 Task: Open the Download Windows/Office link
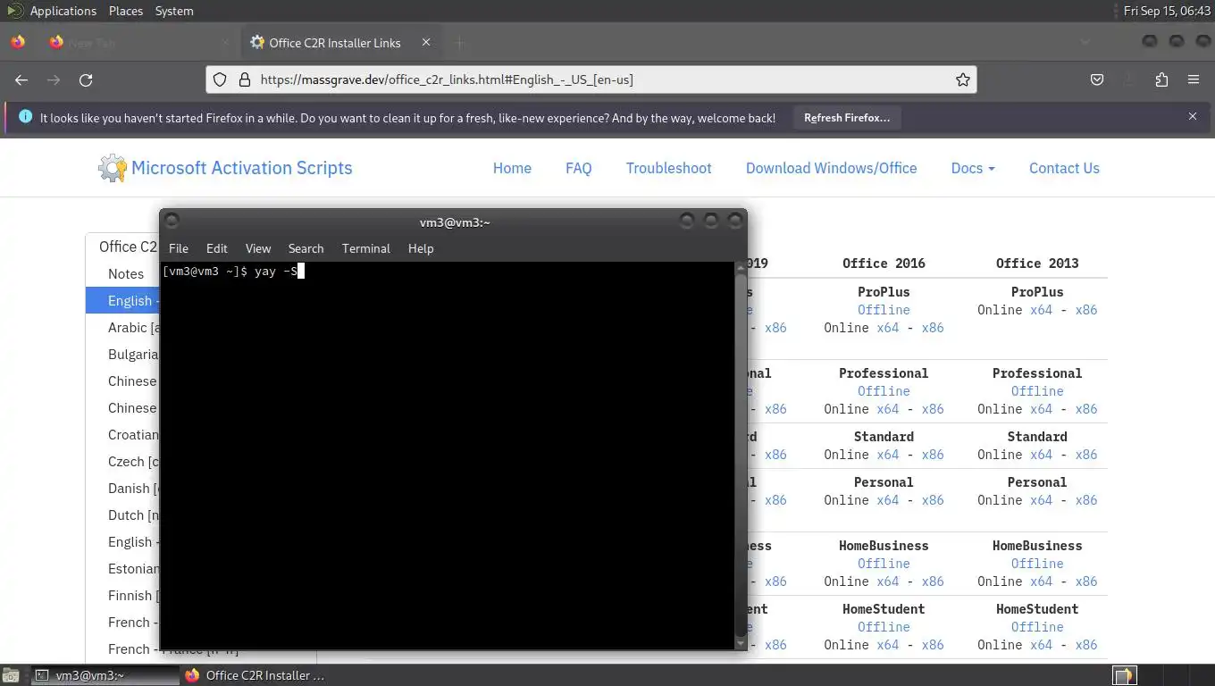(x=832, y=168)
